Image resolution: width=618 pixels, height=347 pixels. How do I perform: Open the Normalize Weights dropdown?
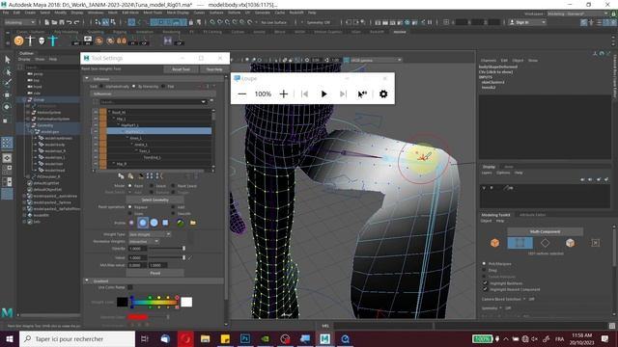click(144, 241)
